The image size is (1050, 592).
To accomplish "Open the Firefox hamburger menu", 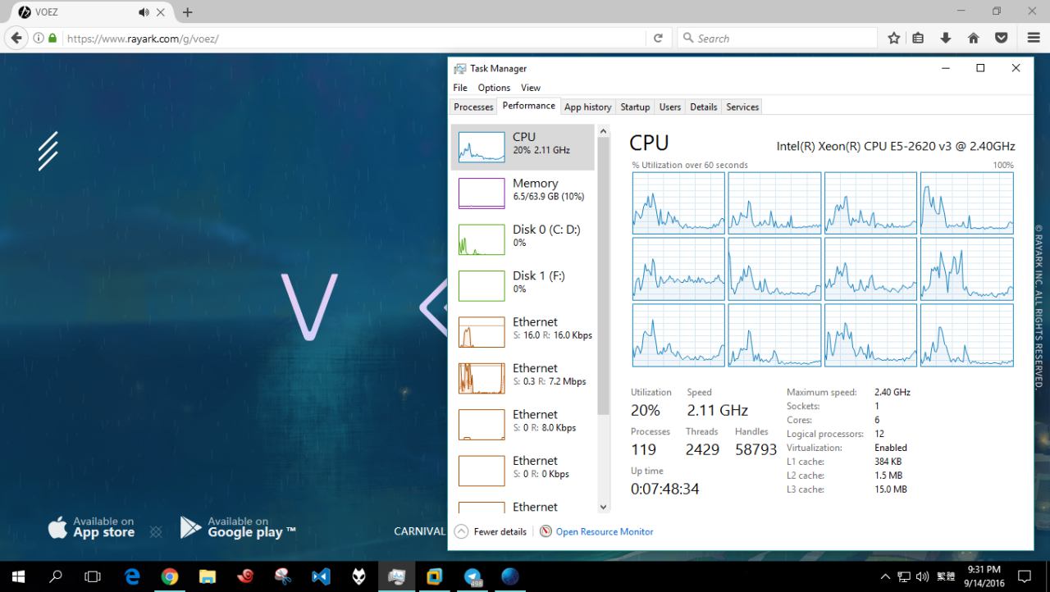I will point(1034,38).
